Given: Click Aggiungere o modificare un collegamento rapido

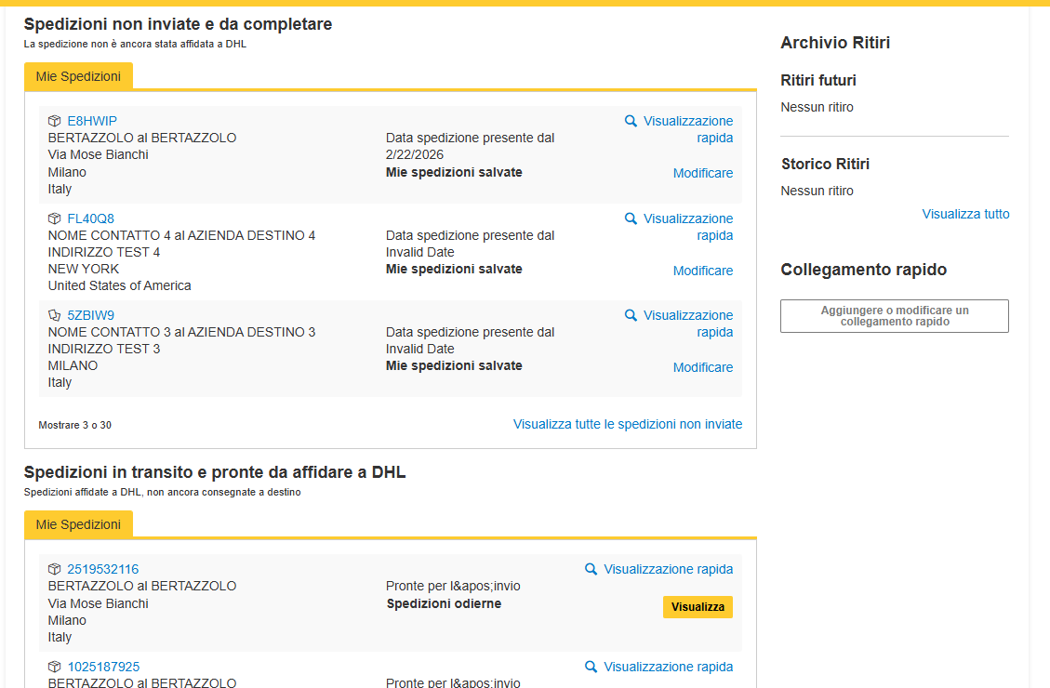Looking at the screenshot, I should 894,316.
